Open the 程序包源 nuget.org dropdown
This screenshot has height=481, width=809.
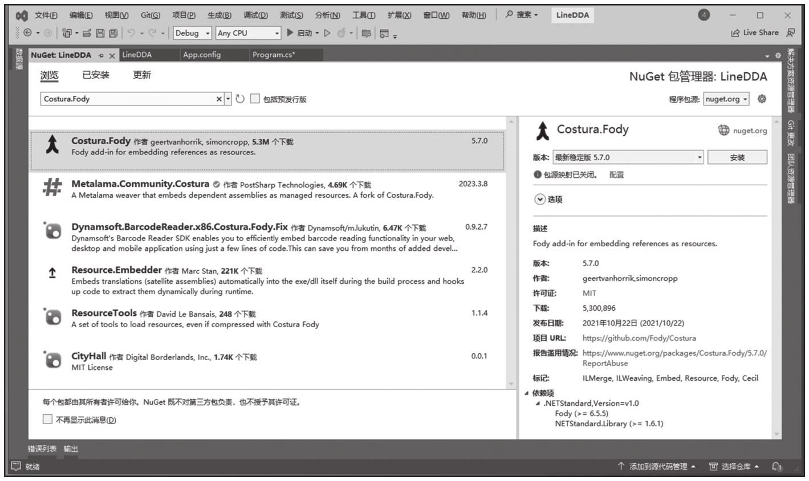(x=726, y=99)
